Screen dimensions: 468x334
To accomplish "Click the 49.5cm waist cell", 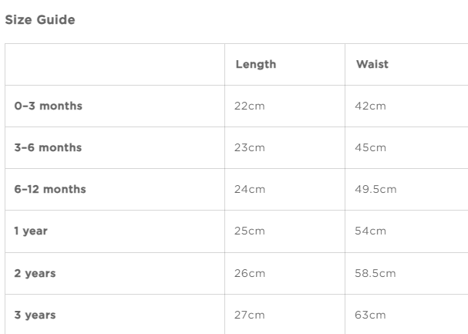I will (x=375, y=189).
